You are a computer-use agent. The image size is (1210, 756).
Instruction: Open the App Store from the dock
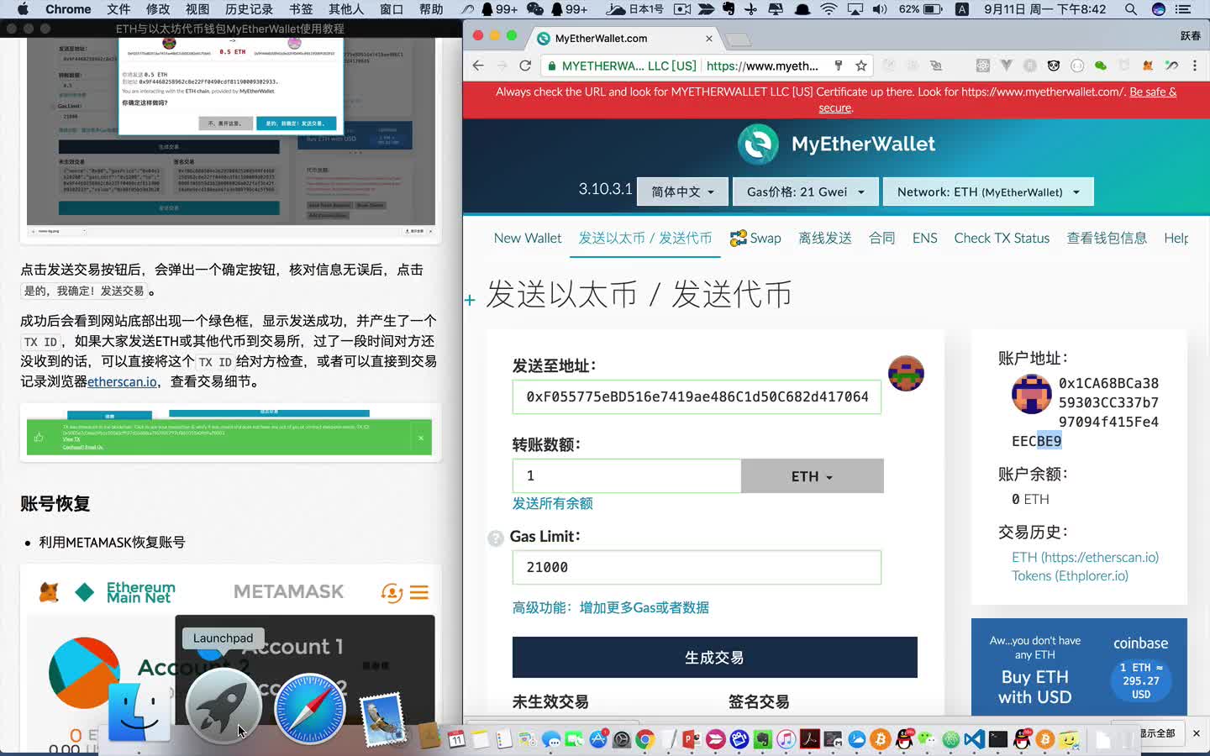point(598,739)
